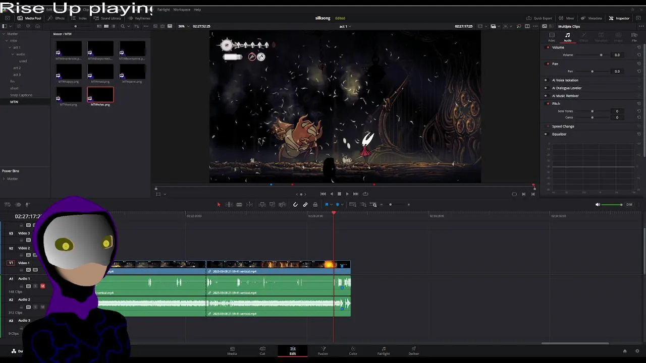The width and height of the screenshot is (646, 363).
Task: Open the Fairlight menu in menu bar
Action: point(164,10)
